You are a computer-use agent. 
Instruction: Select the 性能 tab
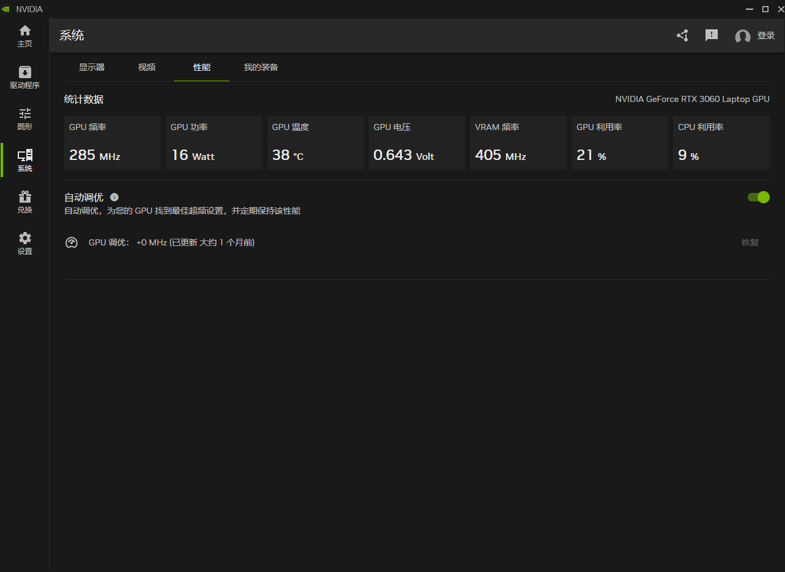(202, 67)
